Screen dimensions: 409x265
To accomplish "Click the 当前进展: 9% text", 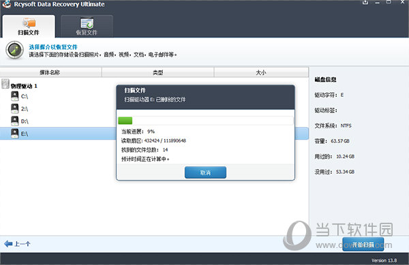I will coord(138,131).
